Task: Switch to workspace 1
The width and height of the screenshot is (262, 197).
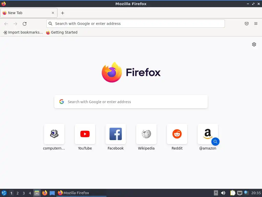Action: [11, 193]
